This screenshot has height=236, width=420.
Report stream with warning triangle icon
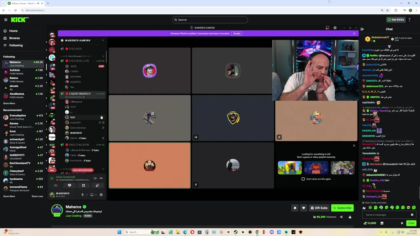click(x=350, y=217)
